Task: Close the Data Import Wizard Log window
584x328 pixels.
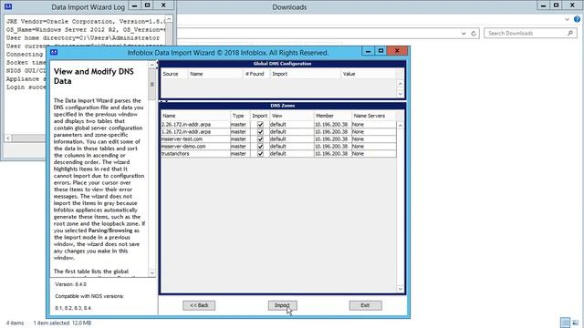Action: click(x=163, y=5)
